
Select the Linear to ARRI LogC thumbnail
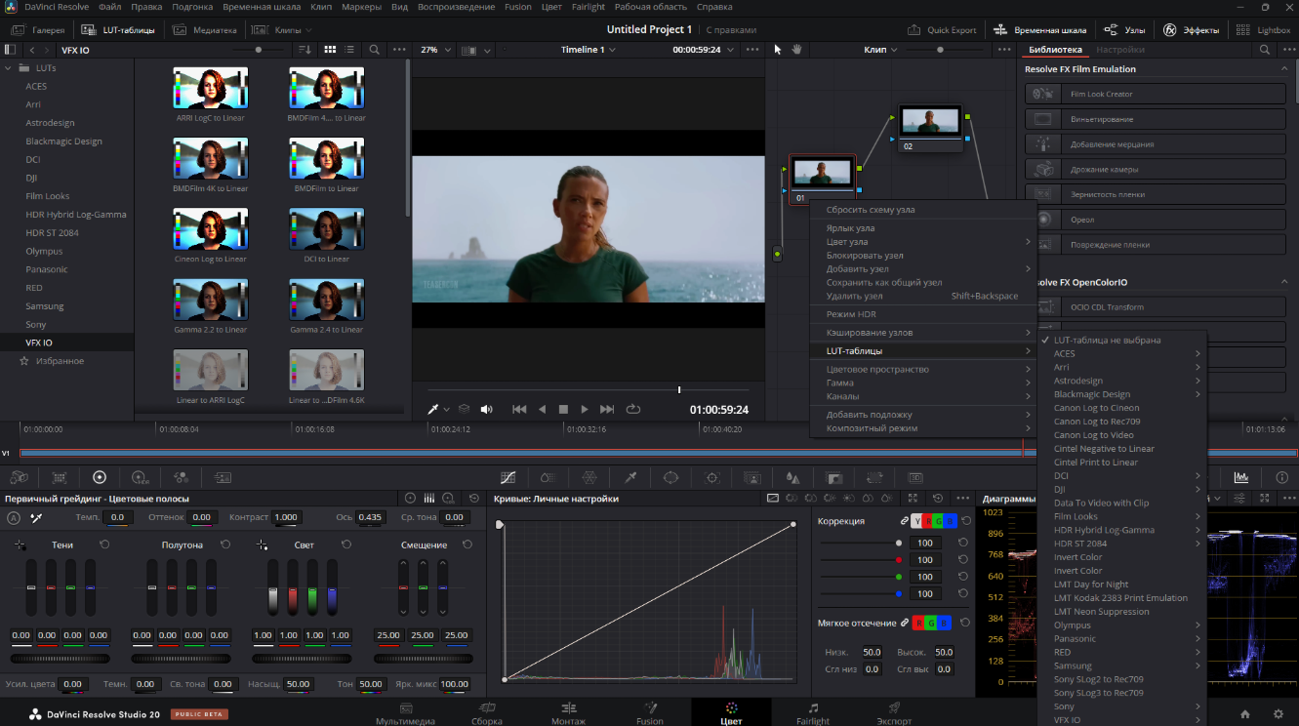click(210, 370)
